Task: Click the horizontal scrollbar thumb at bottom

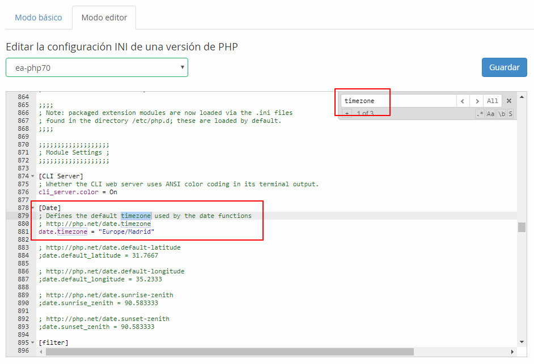Action: 278,352
